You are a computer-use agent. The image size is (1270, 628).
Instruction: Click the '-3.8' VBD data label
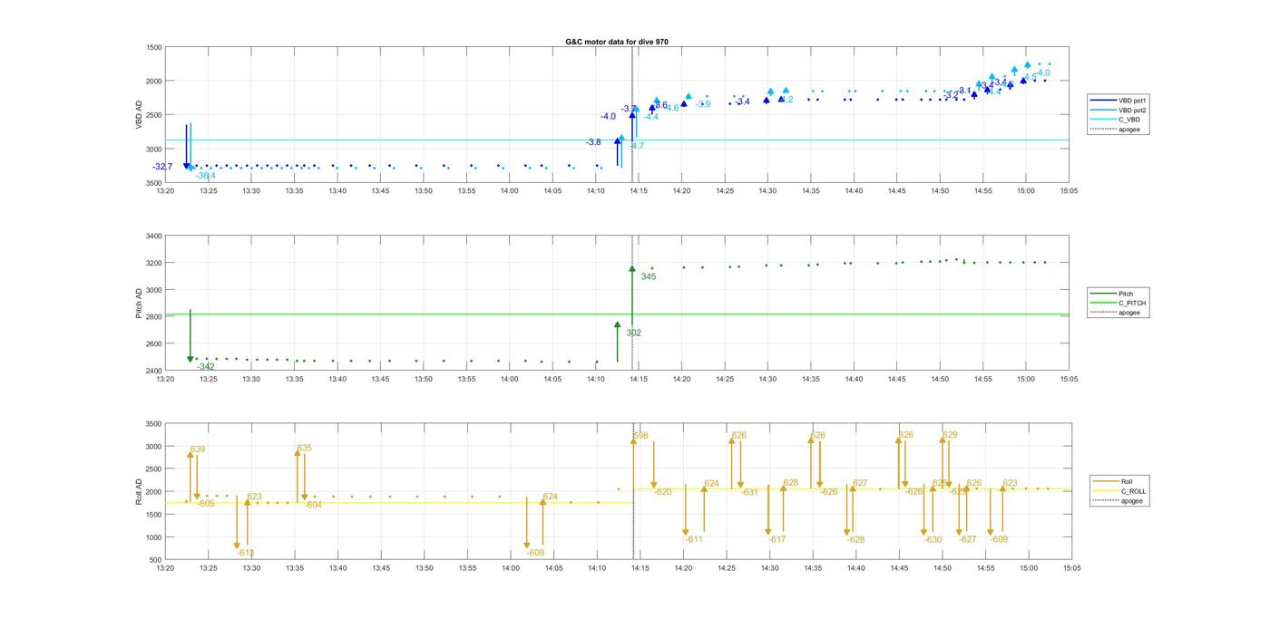click(593, 142)
